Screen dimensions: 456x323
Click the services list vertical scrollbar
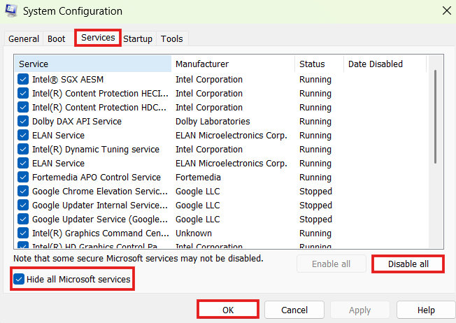pos(435,117)
